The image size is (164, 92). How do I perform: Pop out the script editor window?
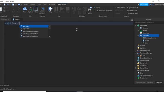point(132,20)
